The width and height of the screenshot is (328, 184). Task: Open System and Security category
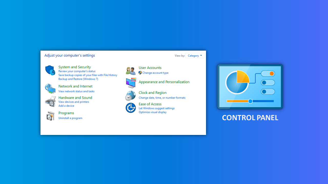click(x=75, y=67)
